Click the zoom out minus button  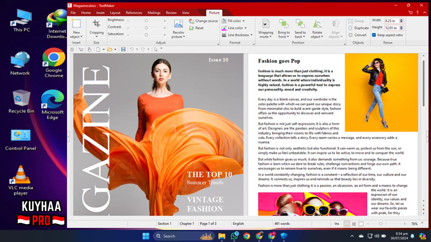pyautogui.click(x=368, y=224)
